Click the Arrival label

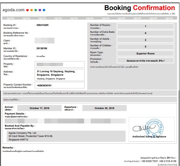pos(10,107)
